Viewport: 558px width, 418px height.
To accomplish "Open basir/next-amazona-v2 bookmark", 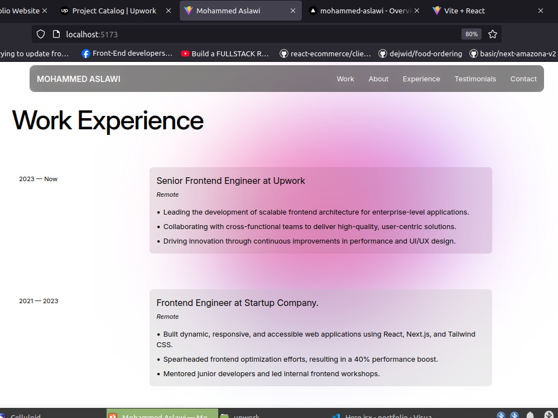I will 512,54.
